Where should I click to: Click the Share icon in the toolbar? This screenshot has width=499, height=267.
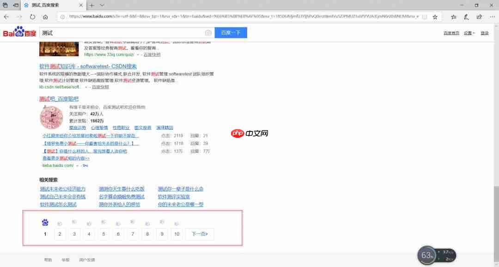(x=479, y=17)
